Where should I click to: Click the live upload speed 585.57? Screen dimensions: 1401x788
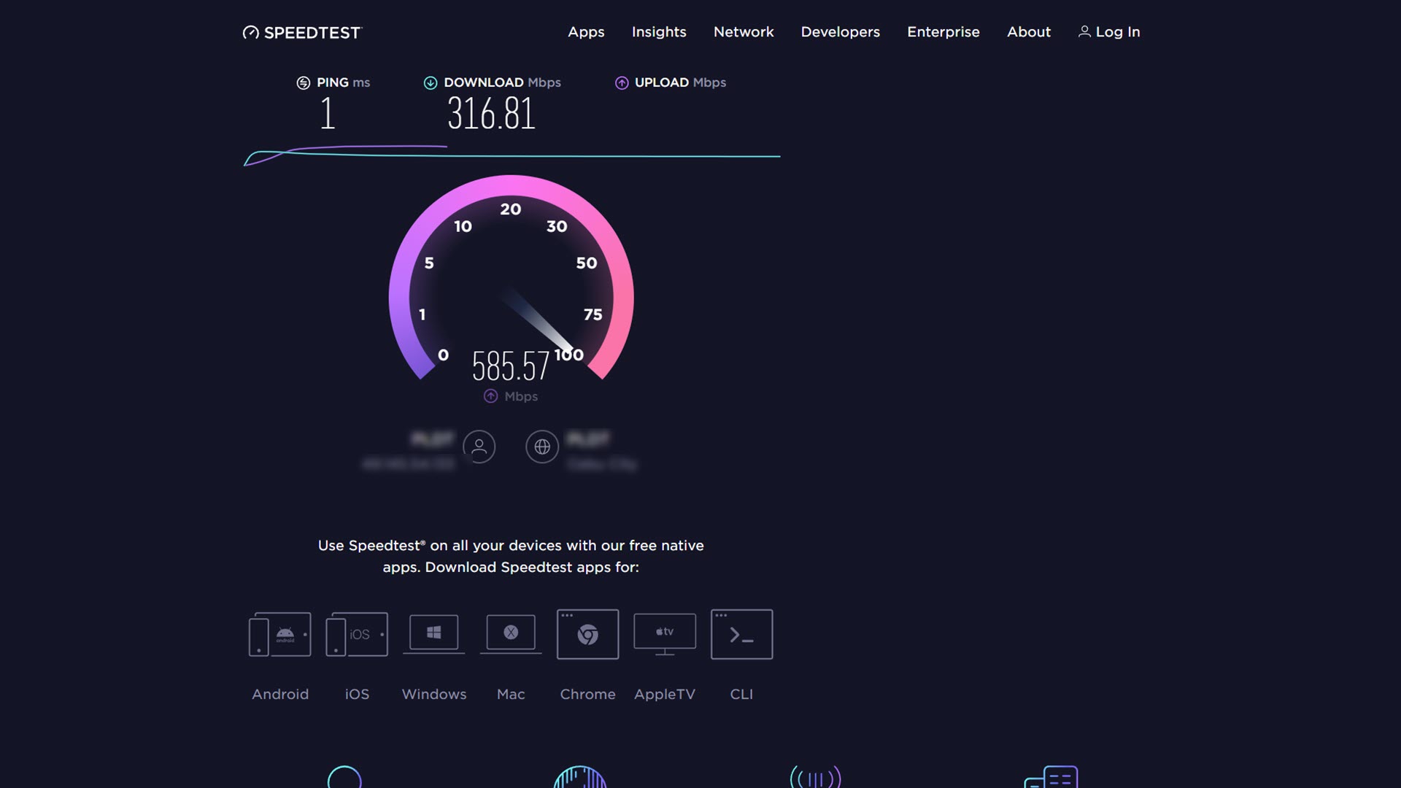[510, 366]
